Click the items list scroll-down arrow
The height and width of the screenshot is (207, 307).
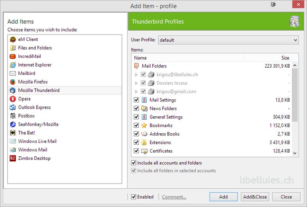tap(295, 153)
